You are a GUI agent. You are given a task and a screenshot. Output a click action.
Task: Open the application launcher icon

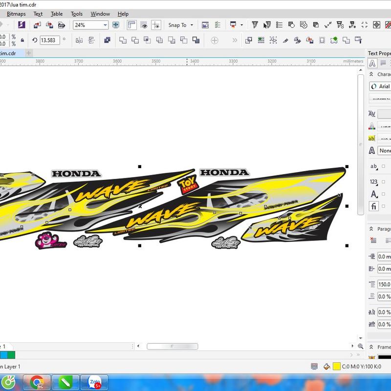(x=233, y=25)
